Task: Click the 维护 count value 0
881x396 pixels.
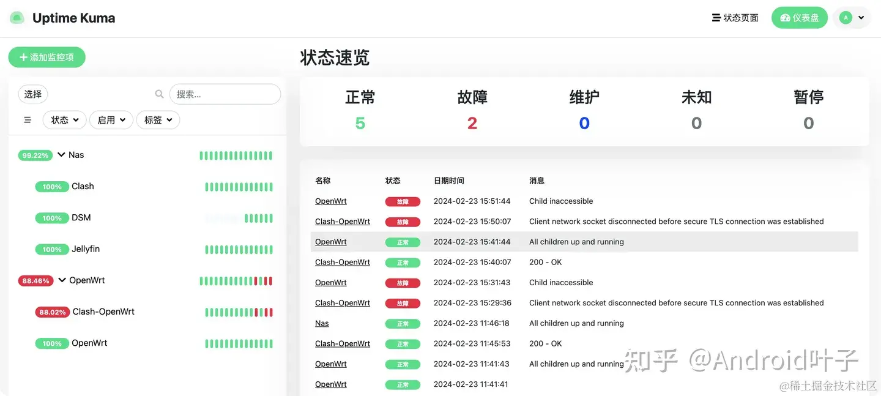Action: click(x=584, y=124)
